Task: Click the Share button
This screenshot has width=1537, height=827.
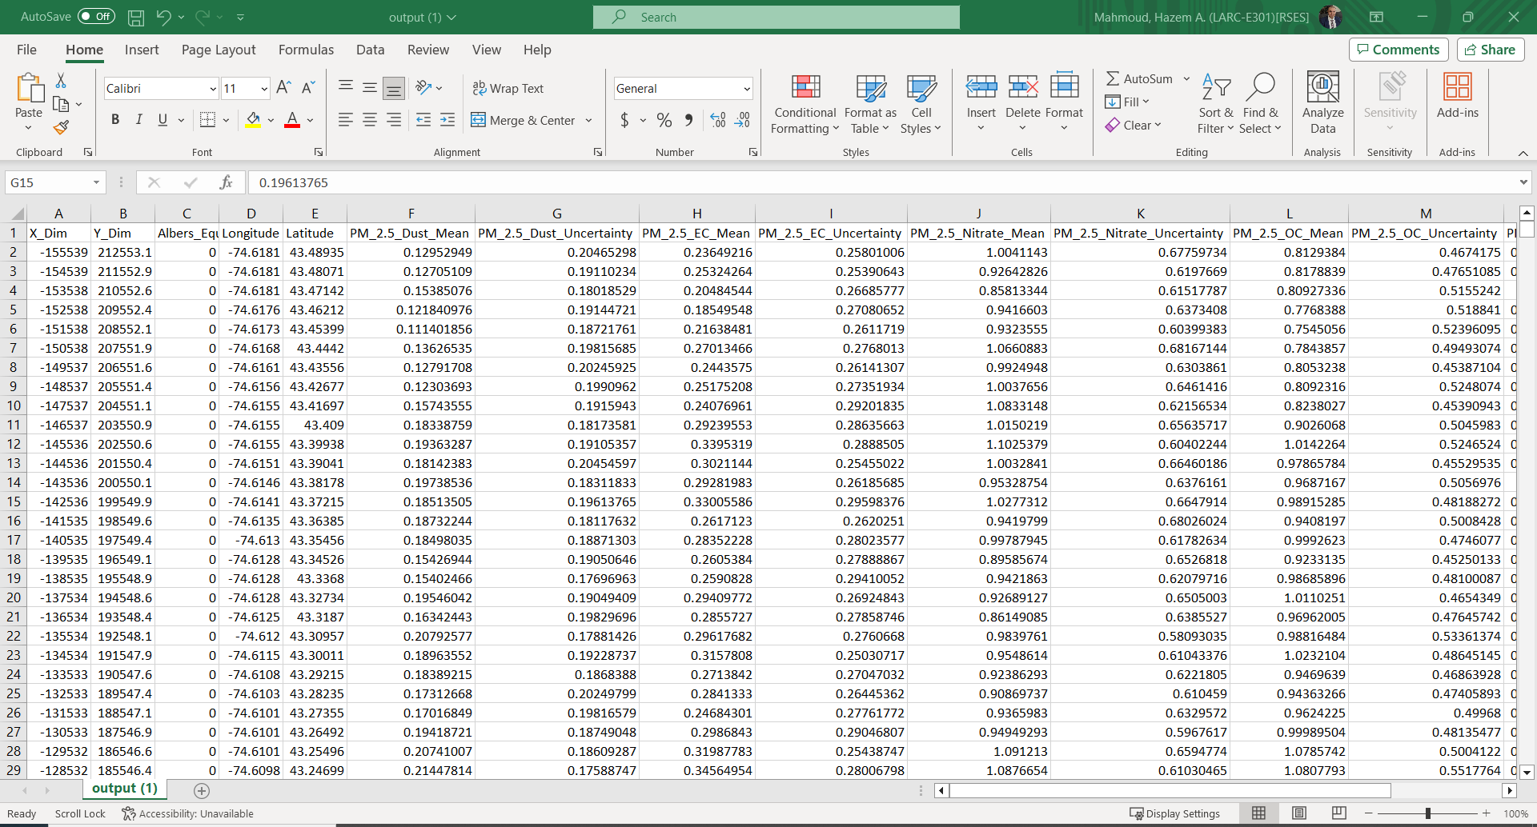Action: (x=1490, y=50)
